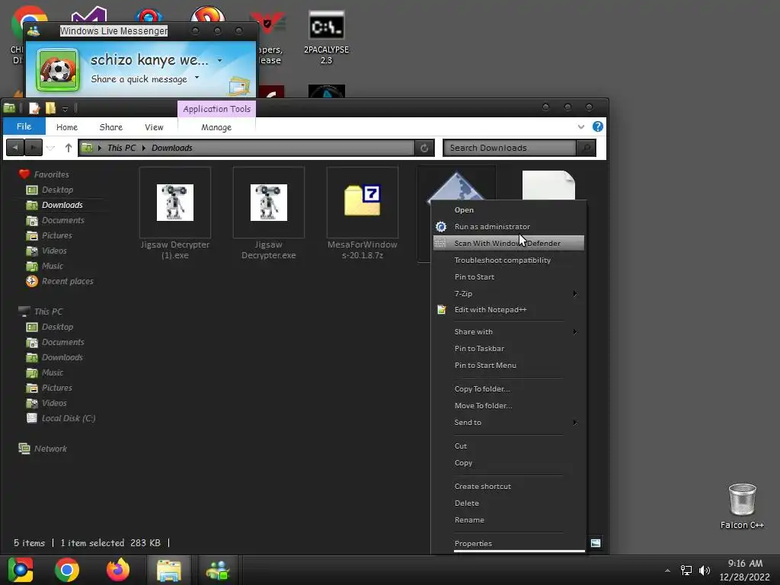Select Favorites in the navigation pane
Screen dimensions: 780x585
[51, 174]
